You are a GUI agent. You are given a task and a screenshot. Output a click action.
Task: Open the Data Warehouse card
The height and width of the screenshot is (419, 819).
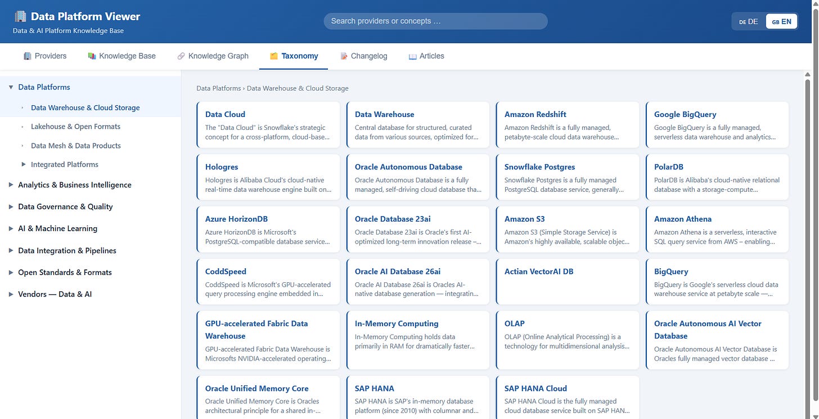coord(418,125)
